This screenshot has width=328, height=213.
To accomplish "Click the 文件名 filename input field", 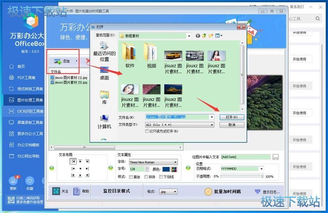I will [x=178, y=117].
